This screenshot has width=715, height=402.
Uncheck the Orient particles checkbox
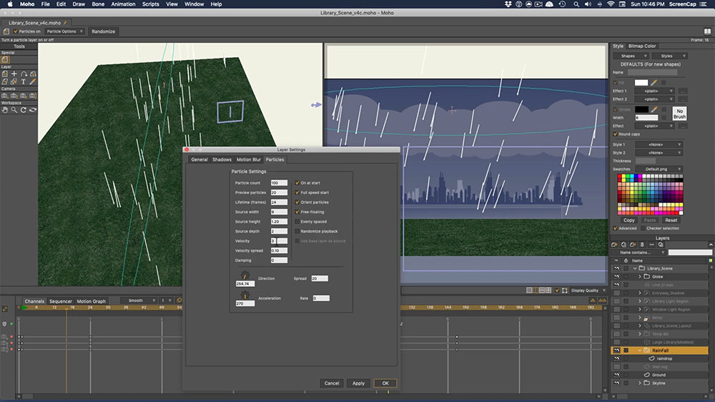[x=297, y=202]
